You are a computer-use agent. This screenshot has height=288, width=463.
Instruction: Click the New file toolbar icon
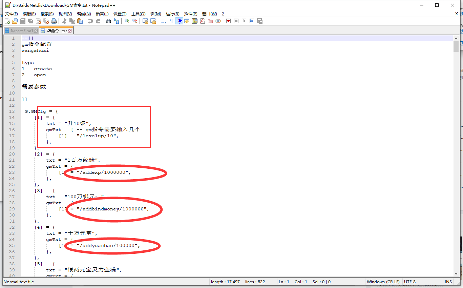7,21
